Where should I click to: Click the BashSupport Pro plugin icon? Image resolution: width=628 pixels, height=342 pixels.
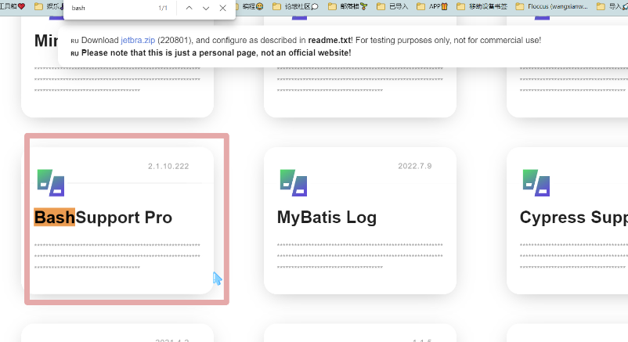pos(50,182)
